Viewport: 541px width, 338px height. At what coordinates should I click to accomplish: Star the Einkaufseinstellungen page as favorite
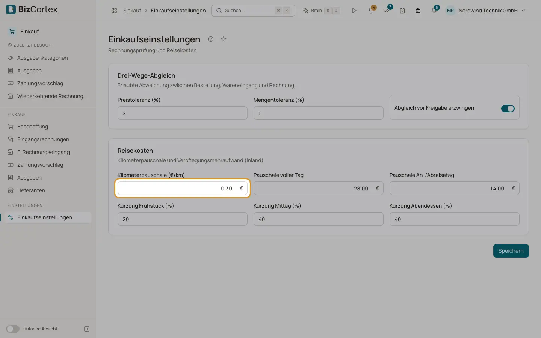coord(224,39)
